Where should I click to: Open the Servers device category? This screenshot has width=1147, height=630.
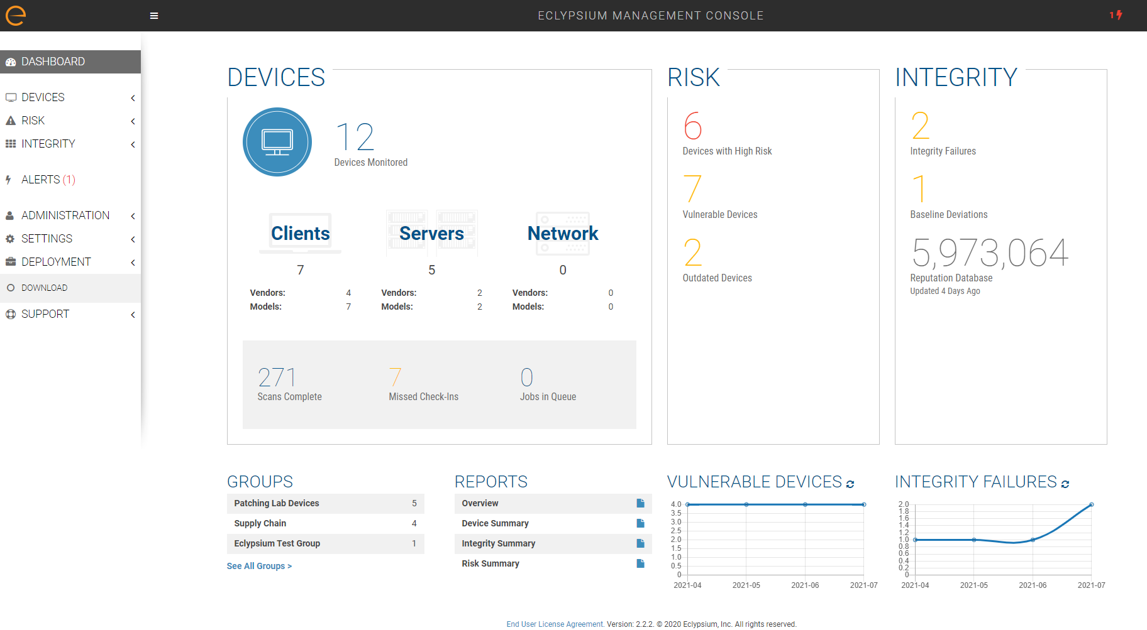[x=432, y=233]
